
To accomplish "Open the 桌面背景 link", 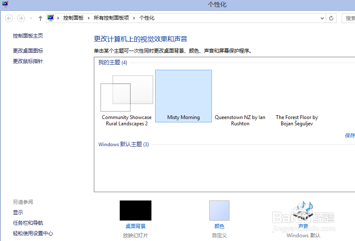I will [136, 226].
